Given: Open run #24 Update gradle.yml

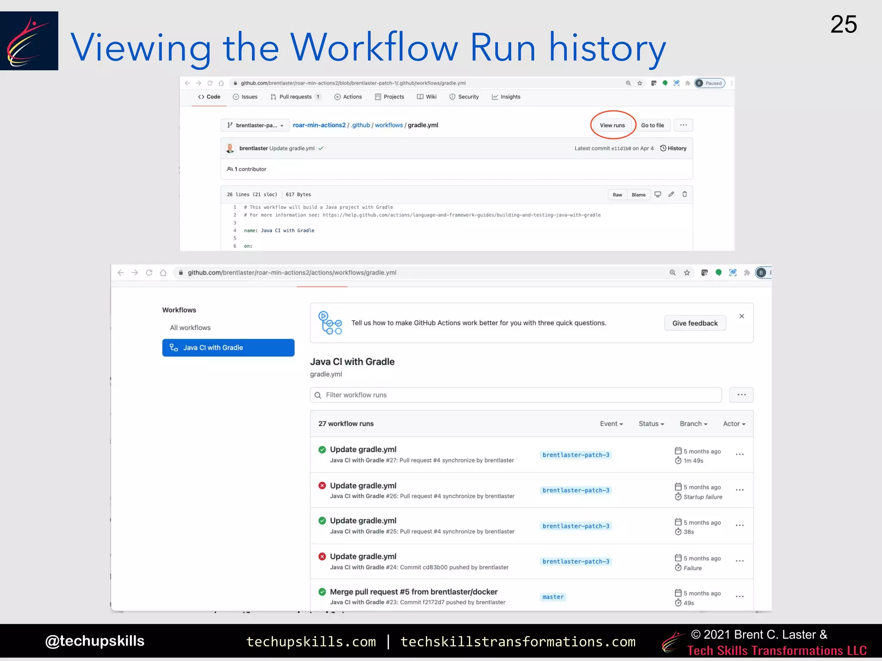Looking at the screenshot, I should pyautogui.click(x=363, y=556).
